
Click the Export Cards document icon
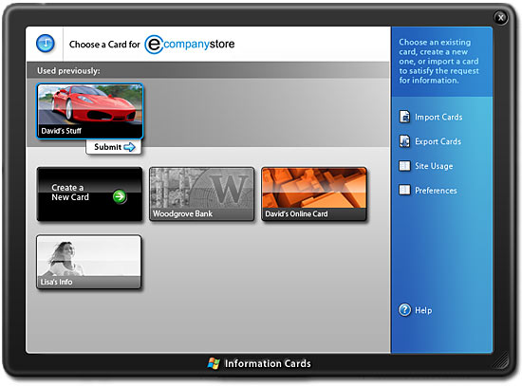coord(404,141)
